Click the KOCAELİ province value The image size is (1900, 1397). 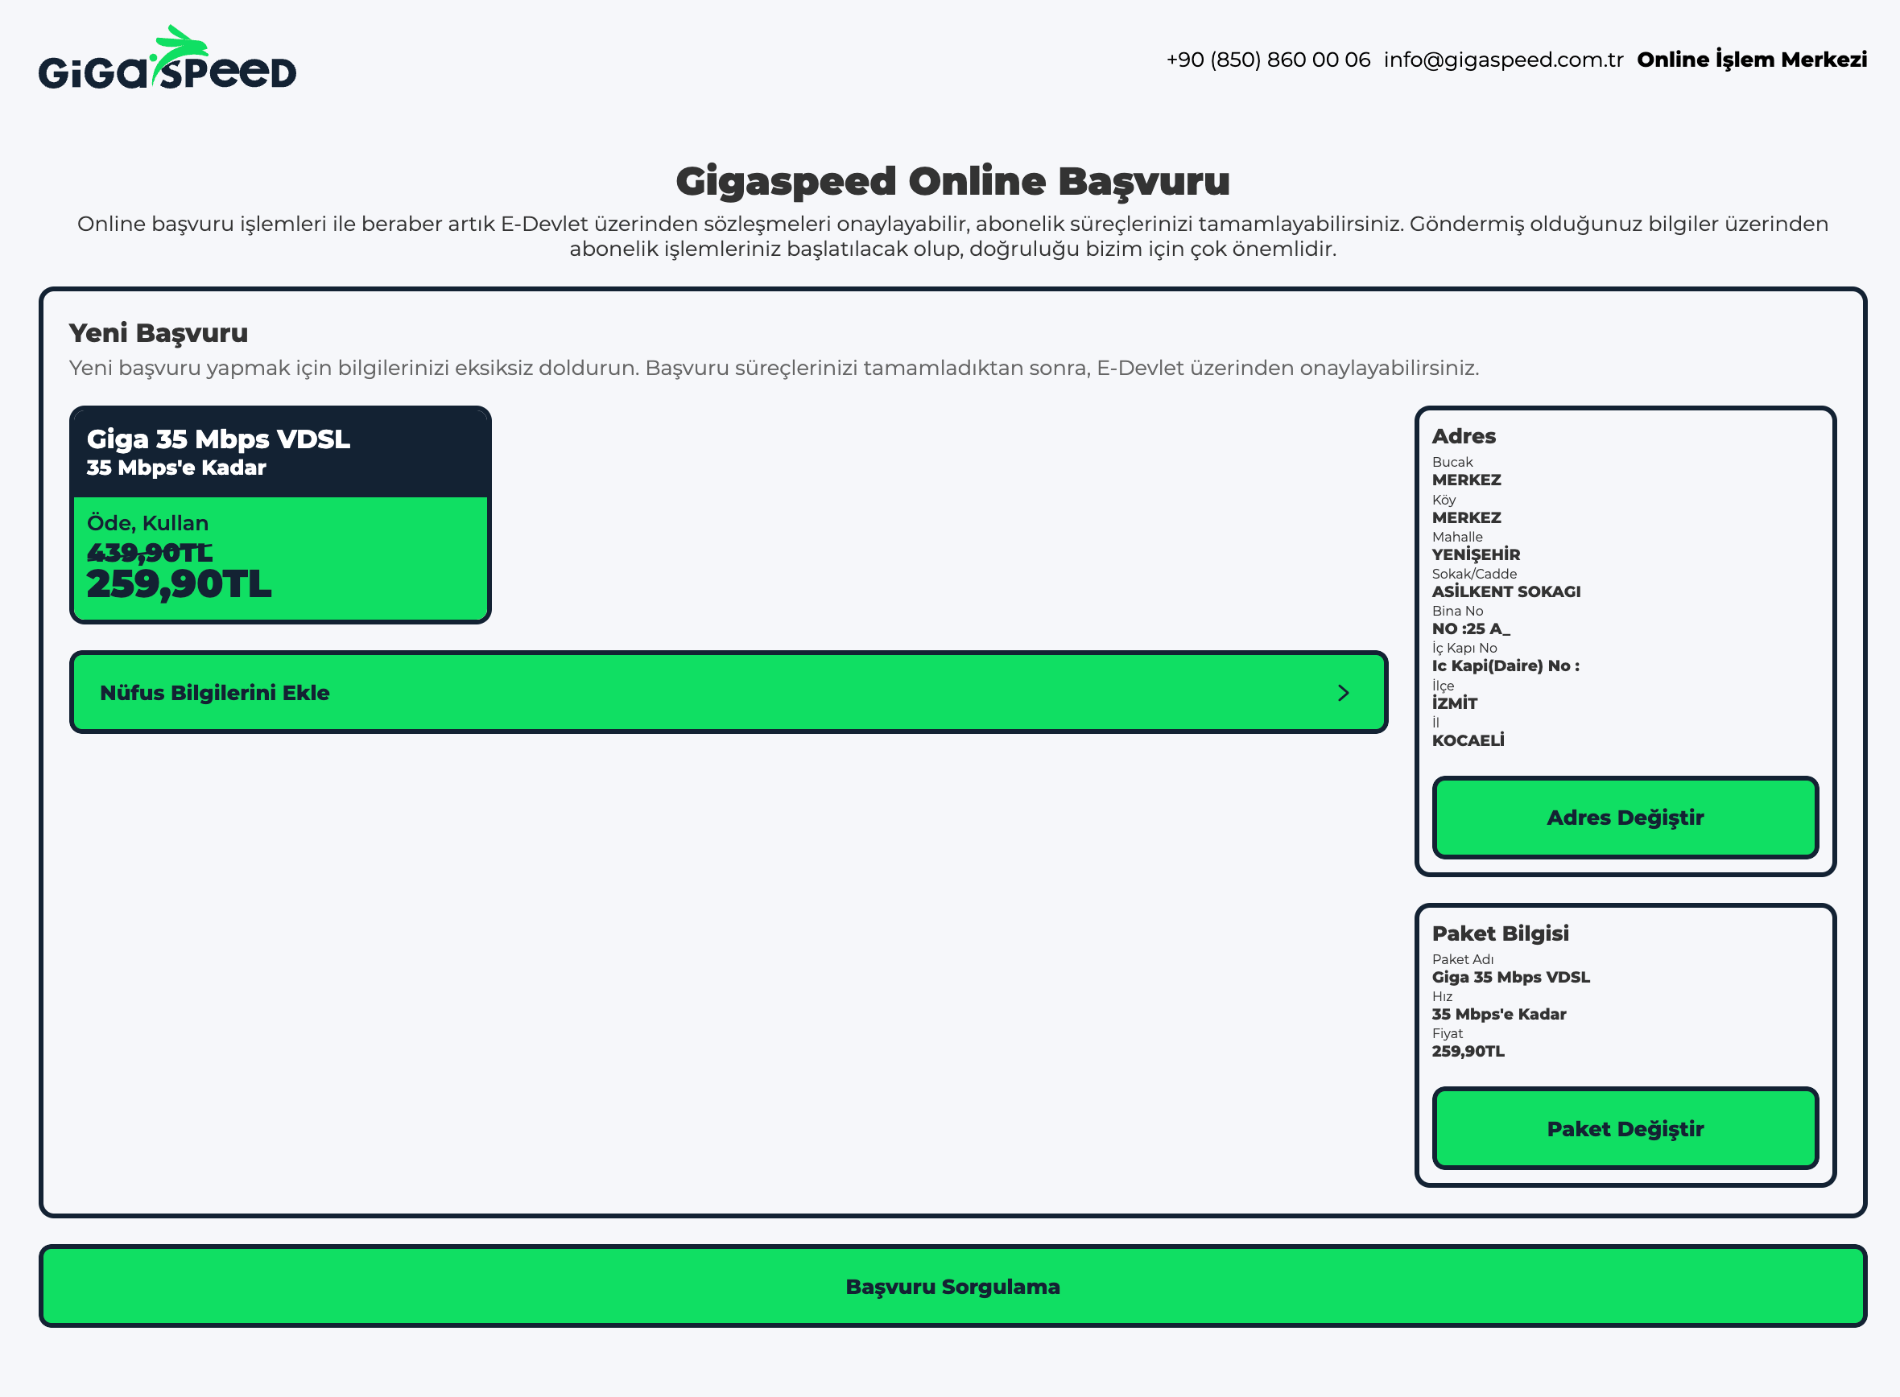(x=1467, y=740)
